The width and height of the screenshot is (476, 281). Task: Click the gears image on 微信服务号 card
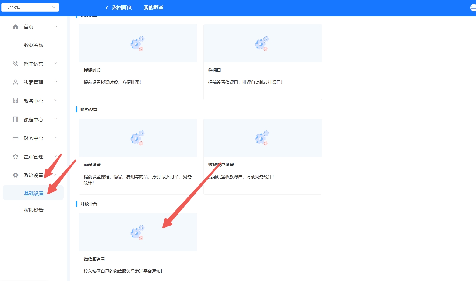[138, 232]
